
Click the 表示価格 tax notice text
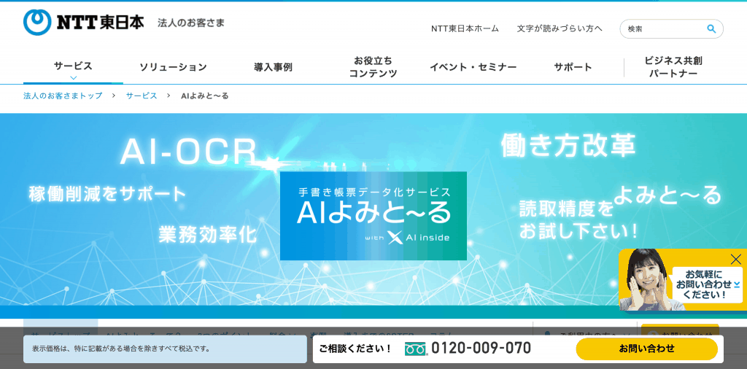click(121, 349)
